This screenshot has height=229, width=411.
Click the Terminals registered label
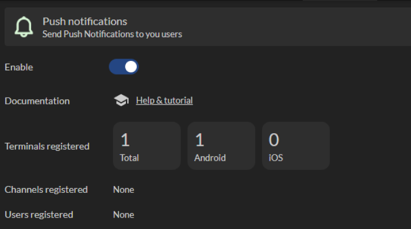(47, 146)
